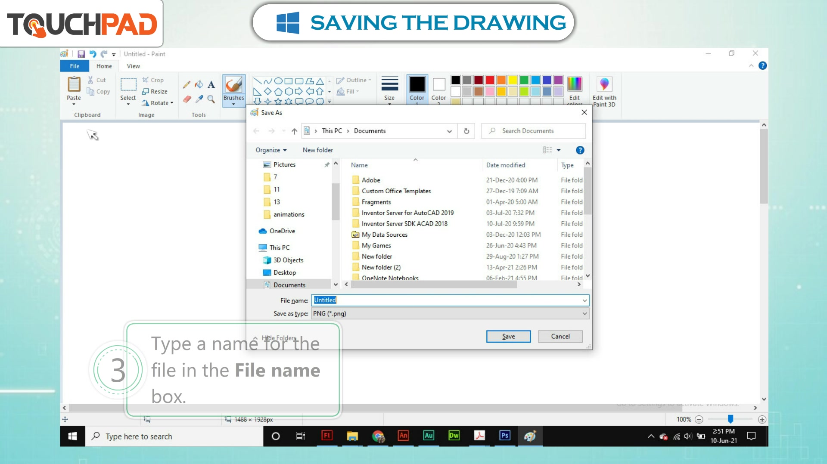Click zoom in plus button in status bar
This screenshot has height=464, width=827.
point(762,419)
